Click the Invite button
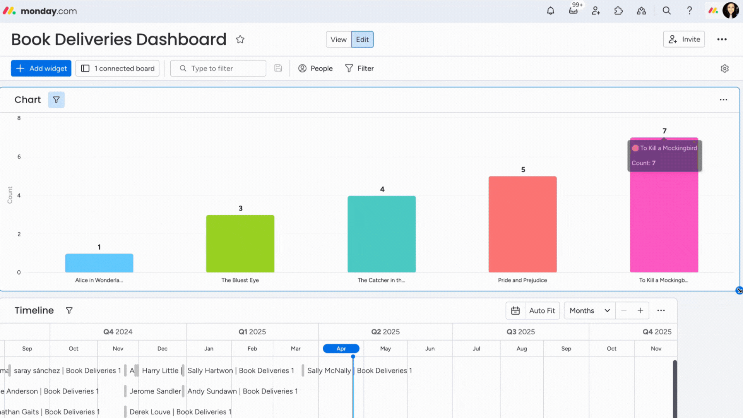The image size is (743, 418). coord(684,39)
